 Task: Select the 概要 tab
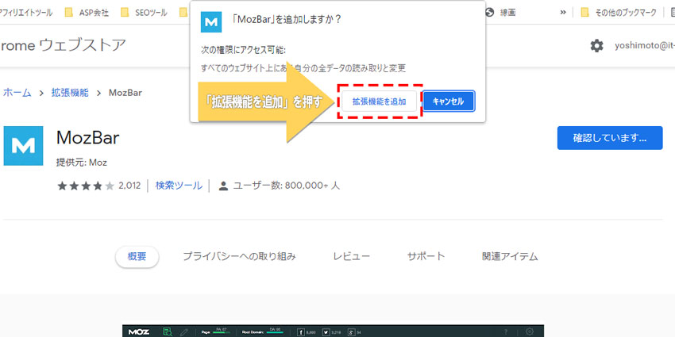137,257
